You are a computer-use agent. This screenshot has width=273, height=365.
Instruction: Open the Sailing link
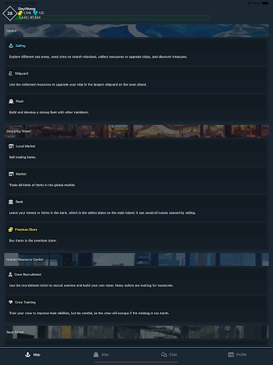[21, 46]
